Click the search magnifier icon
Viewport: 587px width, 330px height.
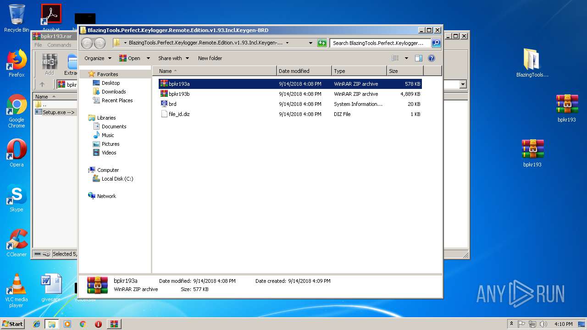(x=436, y=43)
